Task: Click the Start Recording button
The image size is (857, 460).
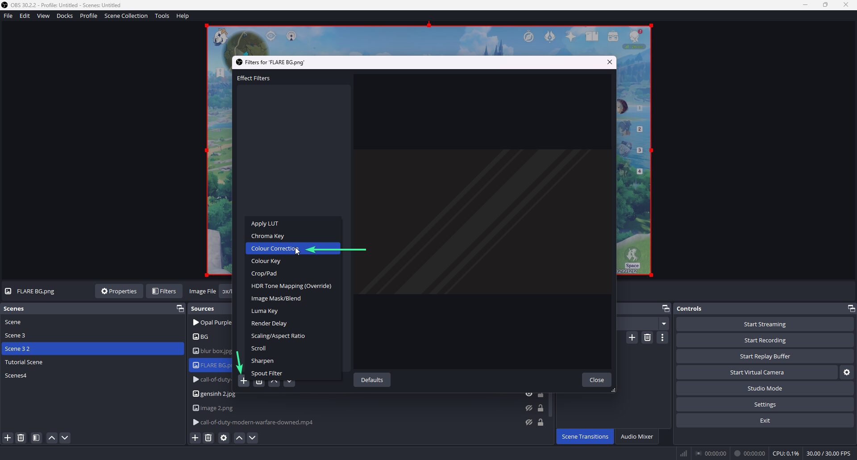Action: (765, 340)
